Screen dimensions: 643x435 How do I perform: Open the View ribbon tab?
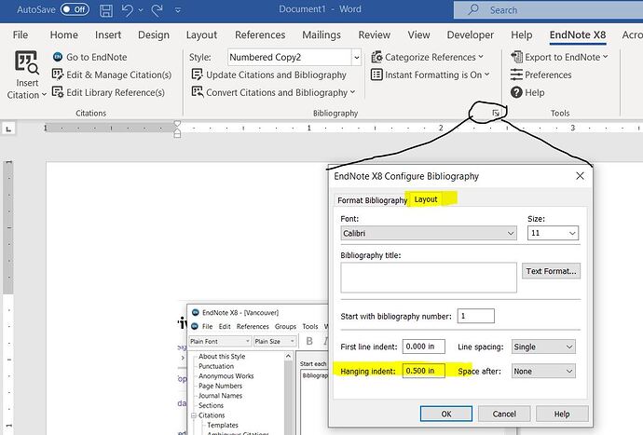point(418,34)
